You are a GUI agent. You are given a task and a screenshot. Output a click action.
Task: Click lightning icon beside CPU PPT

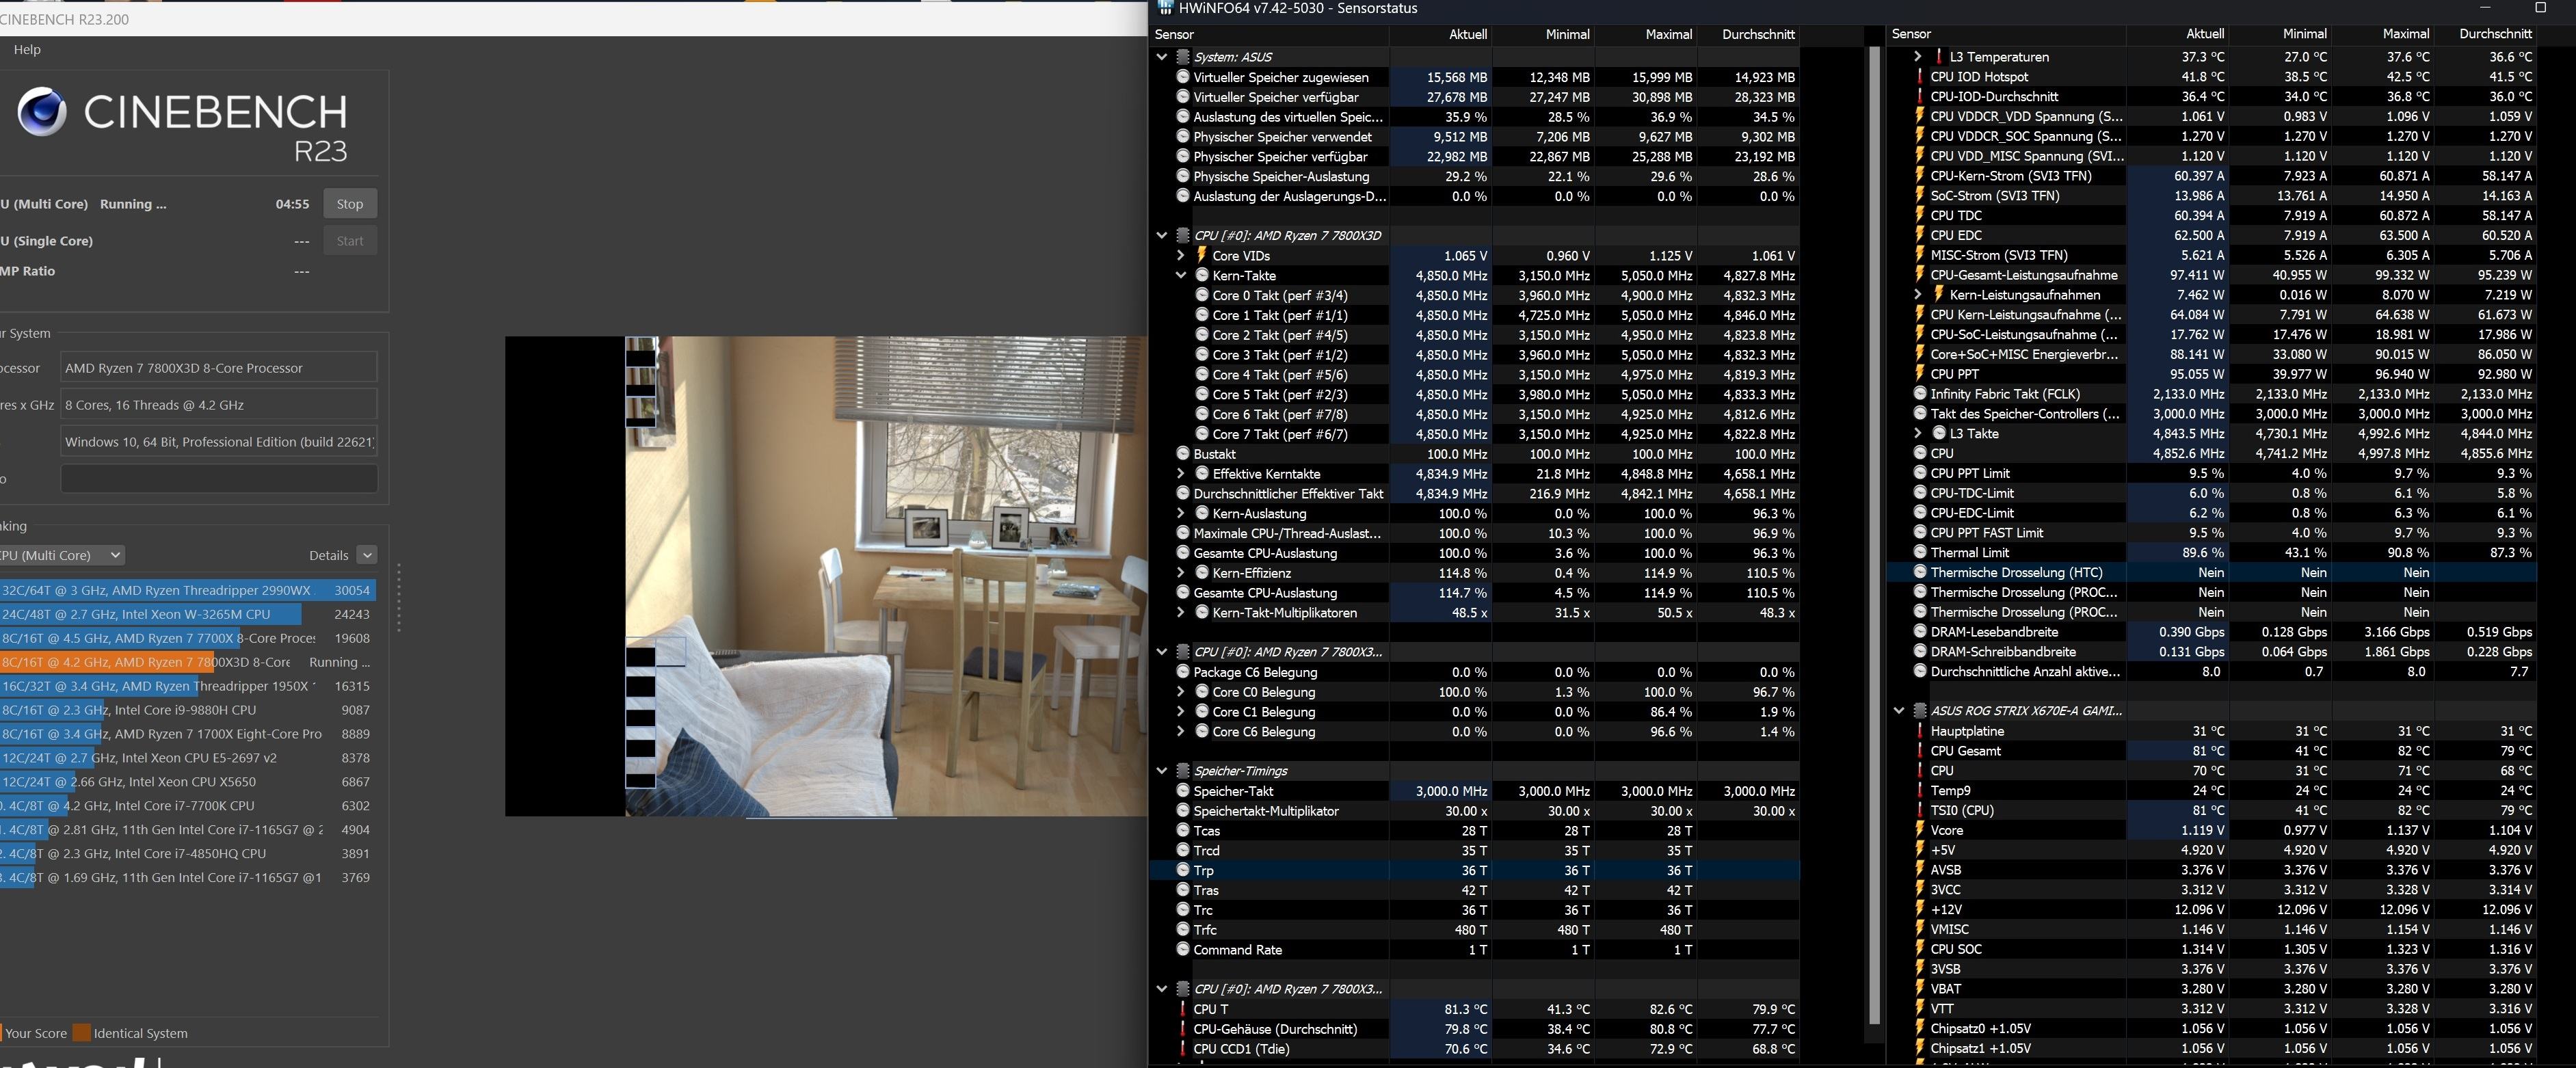point(1920,374)
